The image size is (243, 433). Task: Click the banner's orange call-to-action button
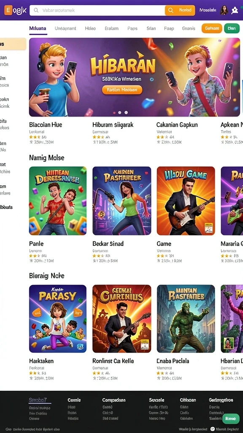[x=122, y=90]
